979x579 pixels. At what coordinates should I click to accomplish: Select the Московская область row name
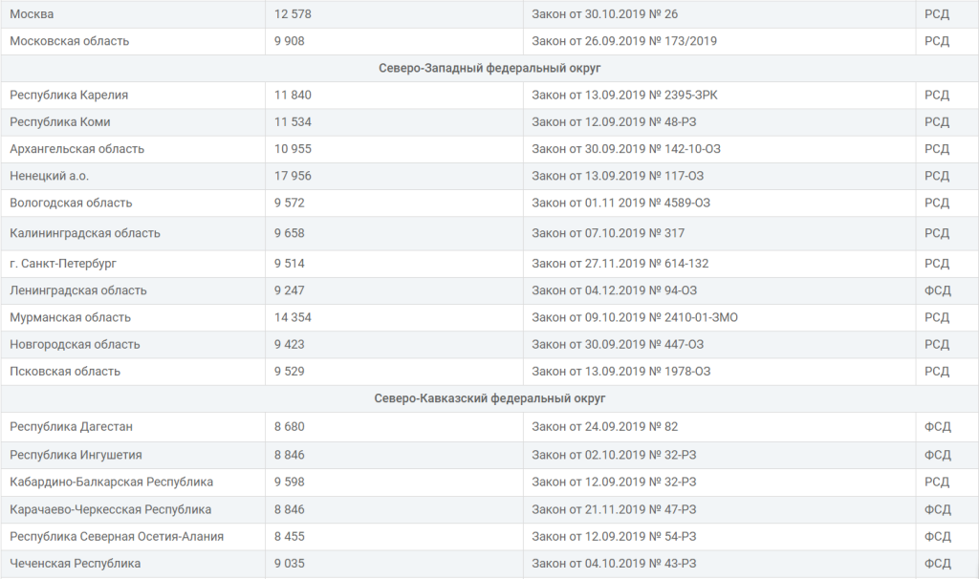point(70,41)
